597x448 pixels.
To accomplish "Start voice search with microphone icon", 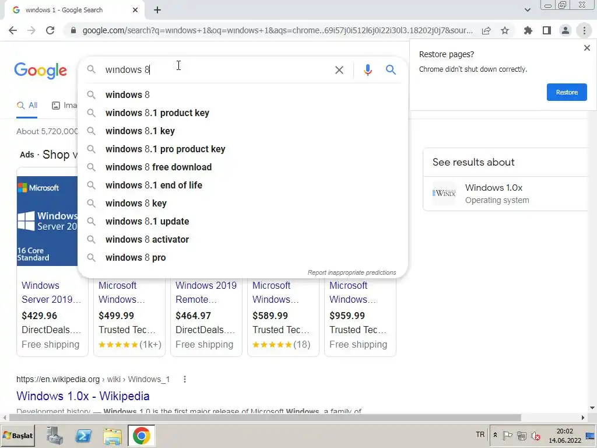I will [367, 70].
